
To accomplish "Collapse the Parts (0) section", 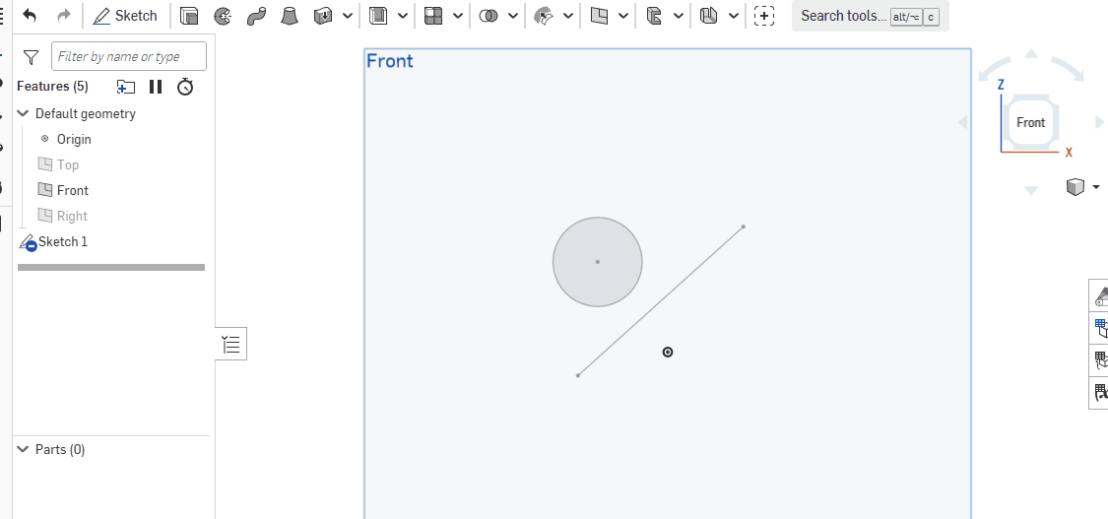I will (24, 449).
